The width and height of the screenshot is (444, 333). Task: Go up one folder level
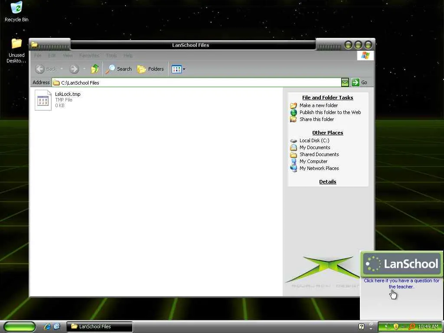pyautogui.click(x=95, y=69)
